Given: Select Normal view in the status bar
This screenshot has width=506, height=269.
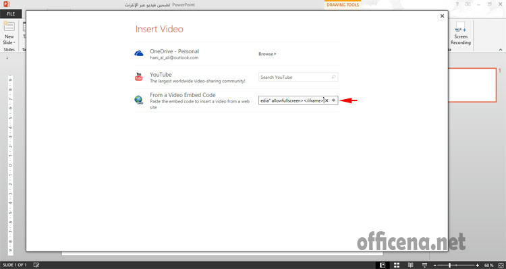Looking at the screenshot, I should pos(383,265).
